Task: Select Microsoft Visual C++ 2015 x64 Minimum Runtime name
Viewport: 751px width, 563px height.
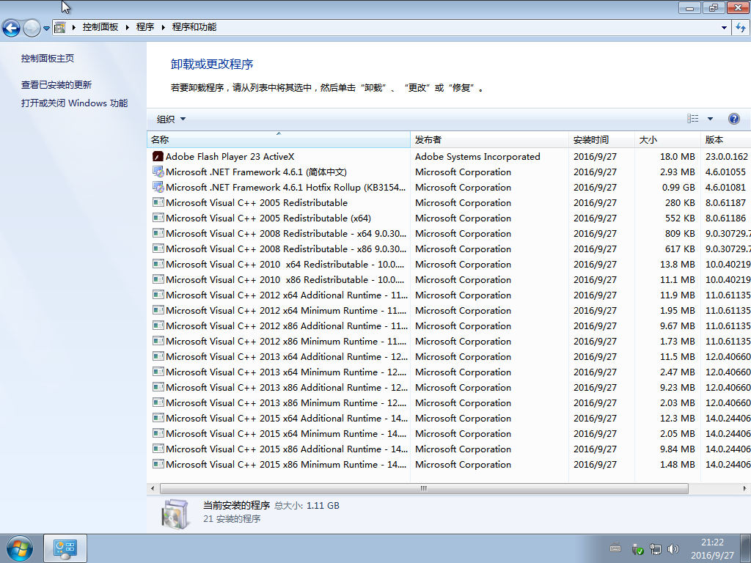Action: (x=286, y=434)
